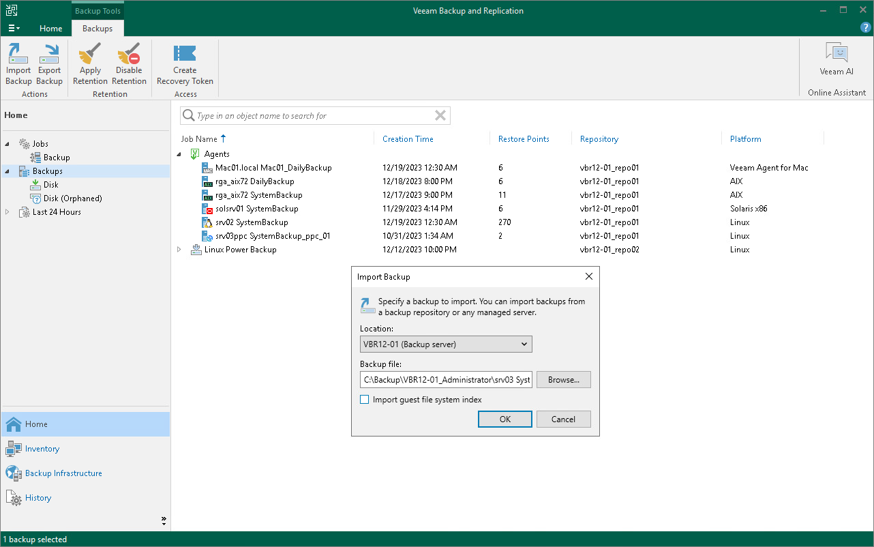Select the solsrv01 SystemBackup row
Screen dimensions: 874x547
tap(256, 209)
